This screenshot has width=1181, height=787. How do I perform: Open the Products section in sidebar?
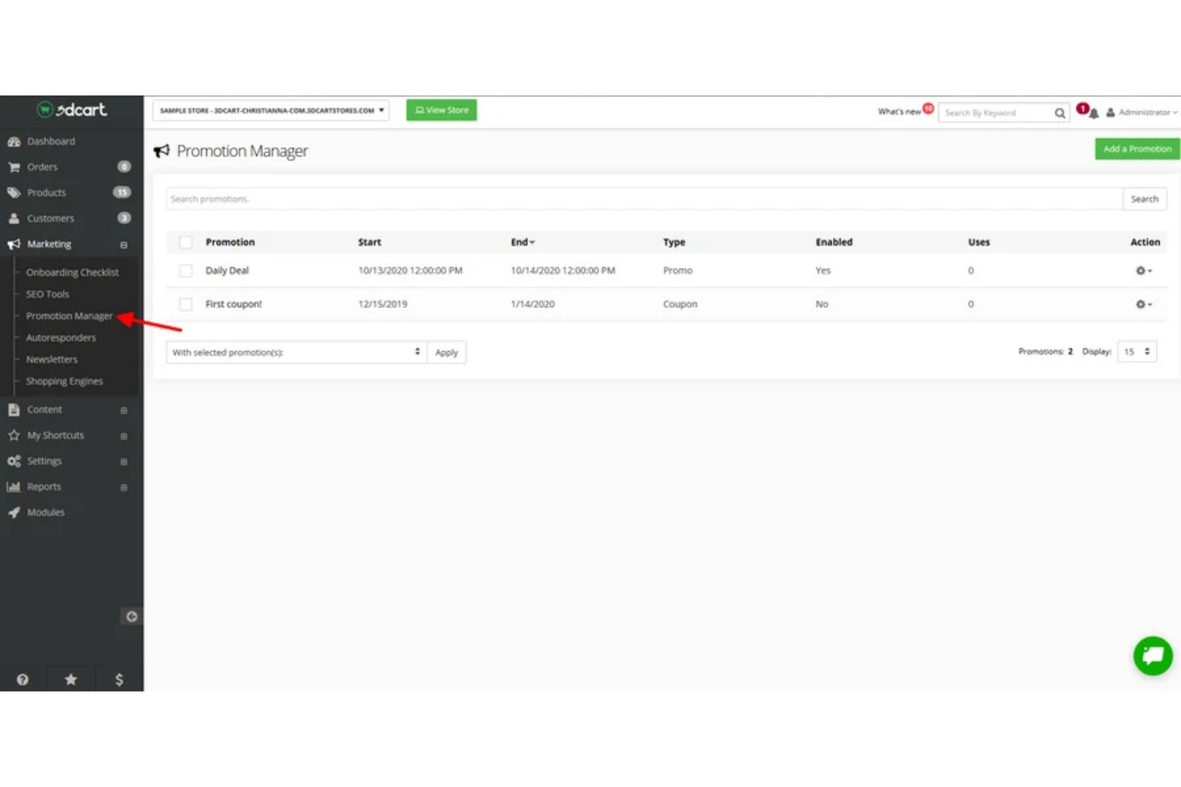(45, 192)
